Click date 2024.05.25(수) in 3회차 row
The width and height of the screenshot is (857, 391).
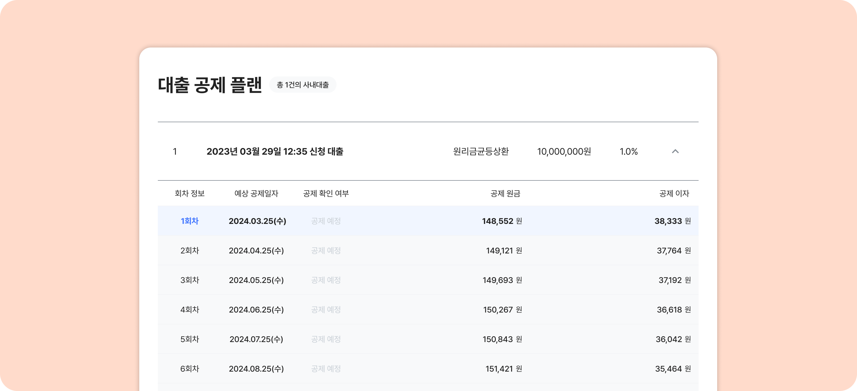coord(256,280)
